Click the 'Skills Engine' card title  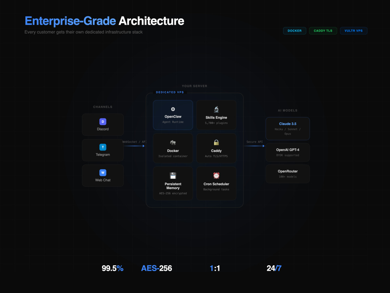coord(216,118)
